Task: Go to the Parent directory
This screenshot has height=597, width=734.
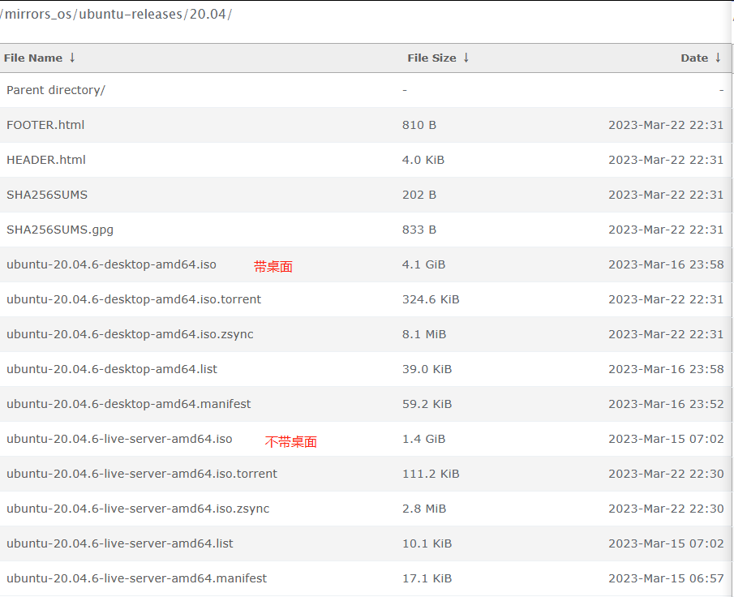Action: 56,90
